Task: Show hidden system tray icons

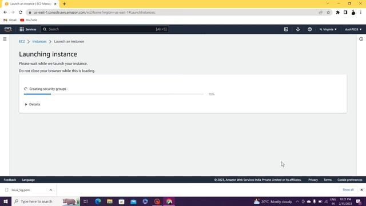Action: [297, 201]
